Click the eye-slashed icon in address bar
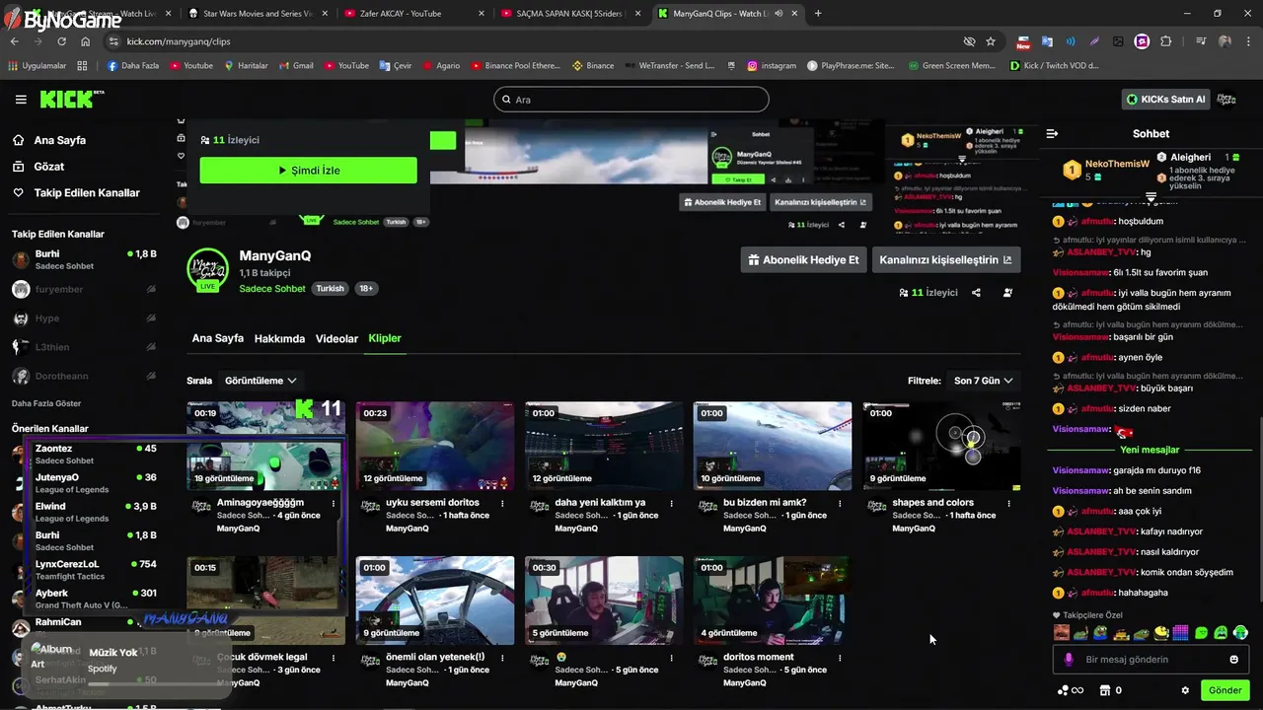 click(969, 41)
